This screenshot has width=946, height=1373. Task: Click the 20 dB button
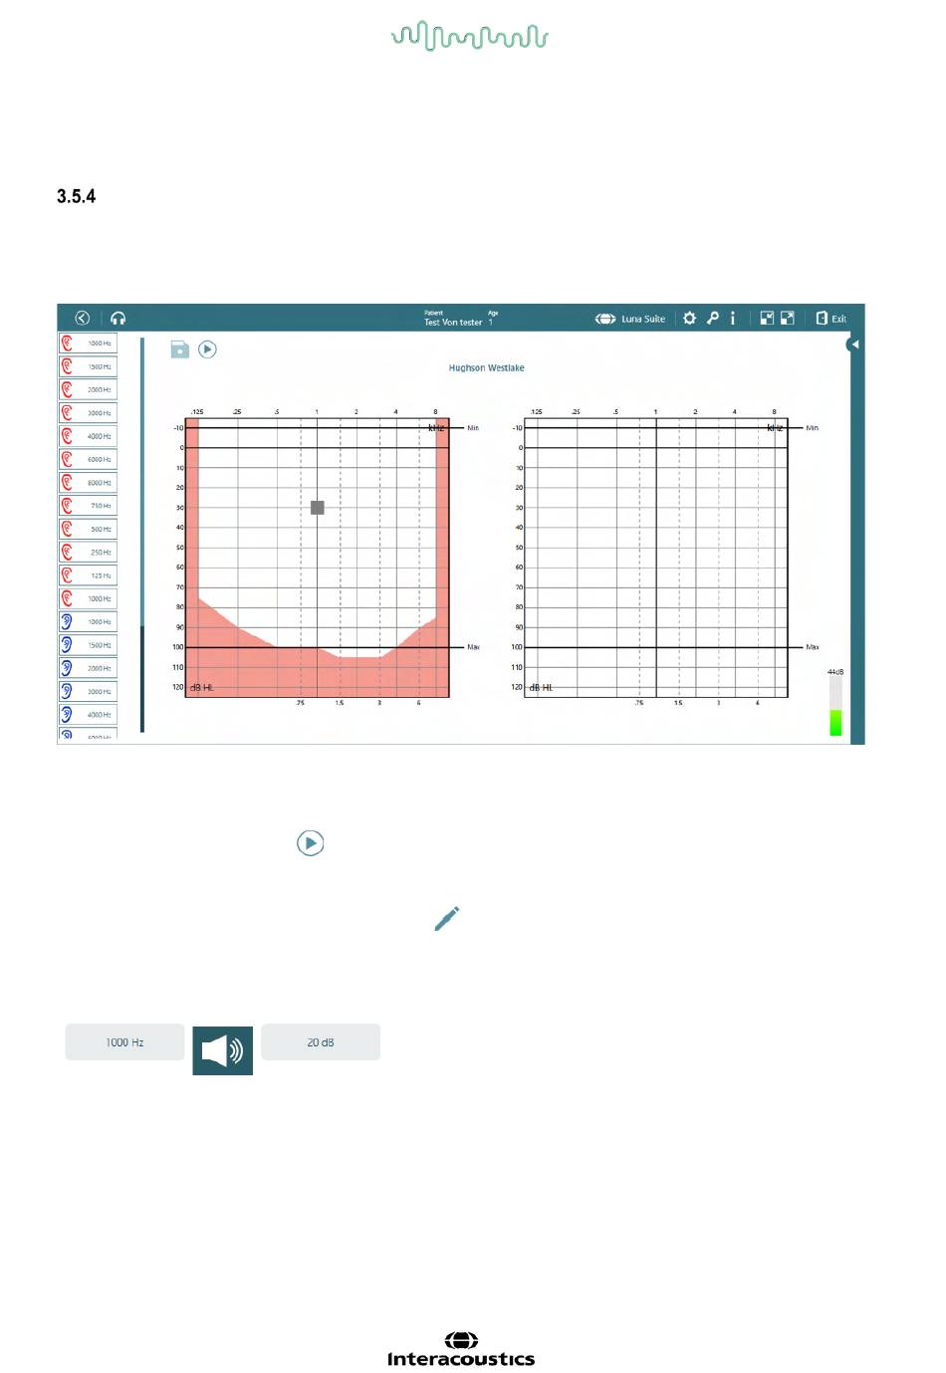pyautogui.click(x=321, y=1042)
